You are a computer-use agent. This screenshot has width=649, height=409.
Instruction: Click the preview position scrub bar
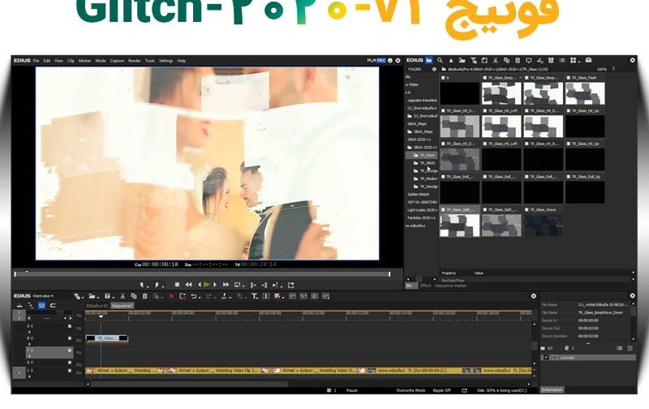tap(202, 273)
